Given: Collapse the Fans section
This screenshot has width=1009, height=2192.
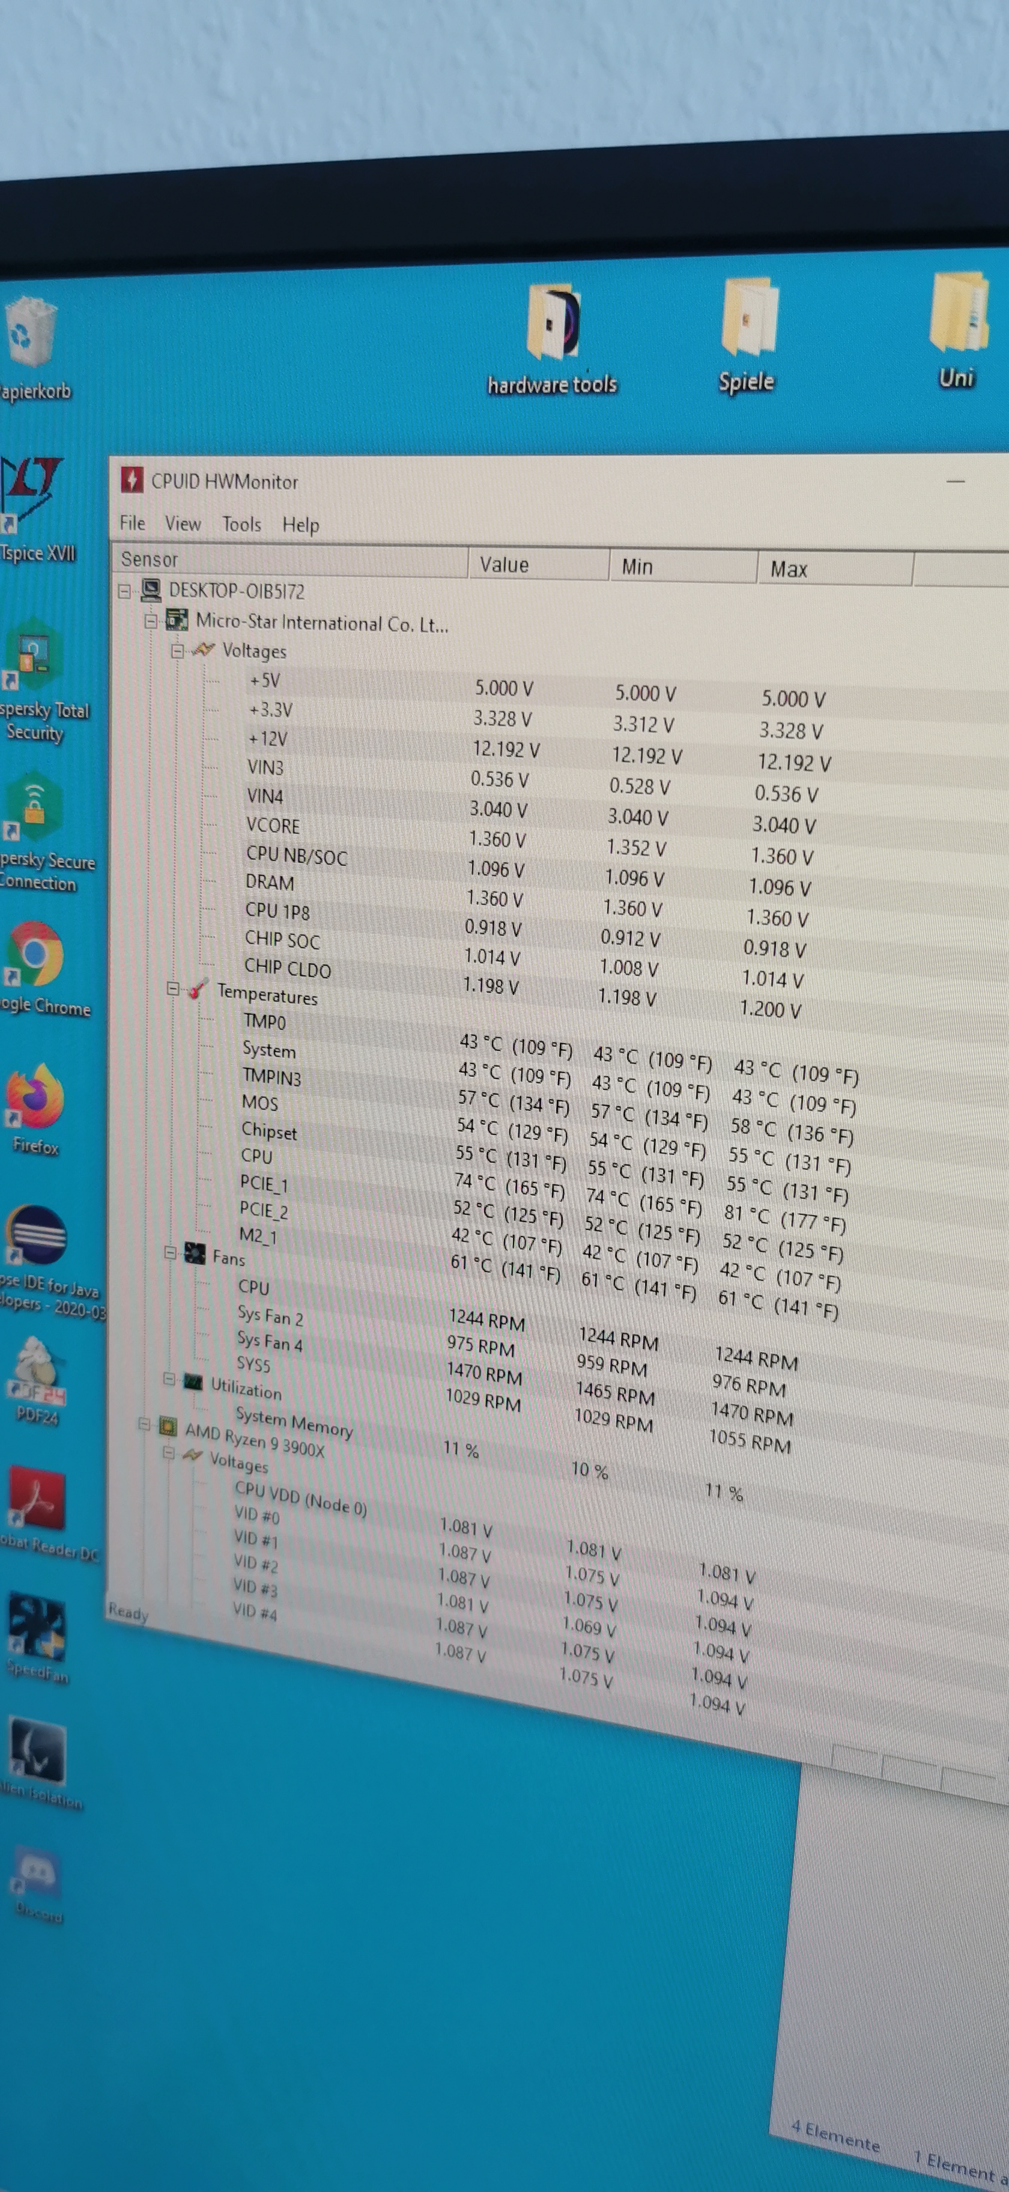Looking at the screenshot, I should [170, 1252].
